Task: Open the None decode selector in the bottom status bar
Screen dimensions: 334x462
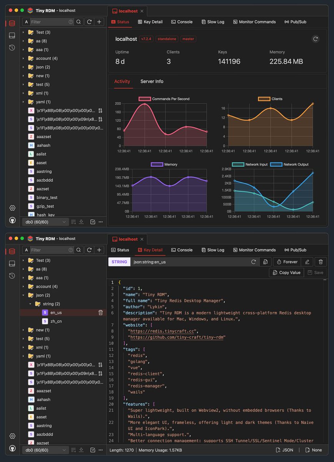Action: coord(313,450)
